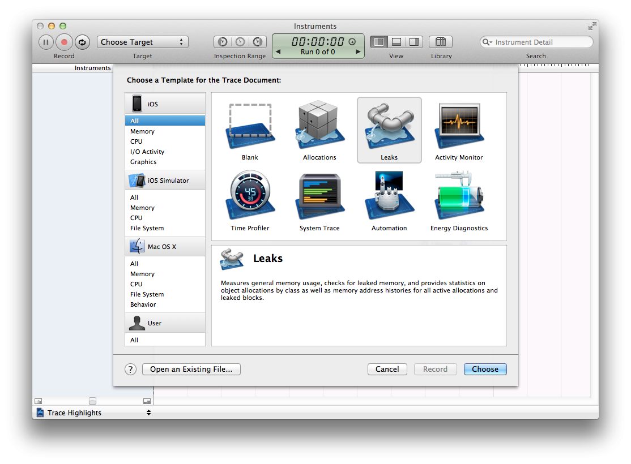Set inspection range end marker
631x464 pixels.
point(258,42)
